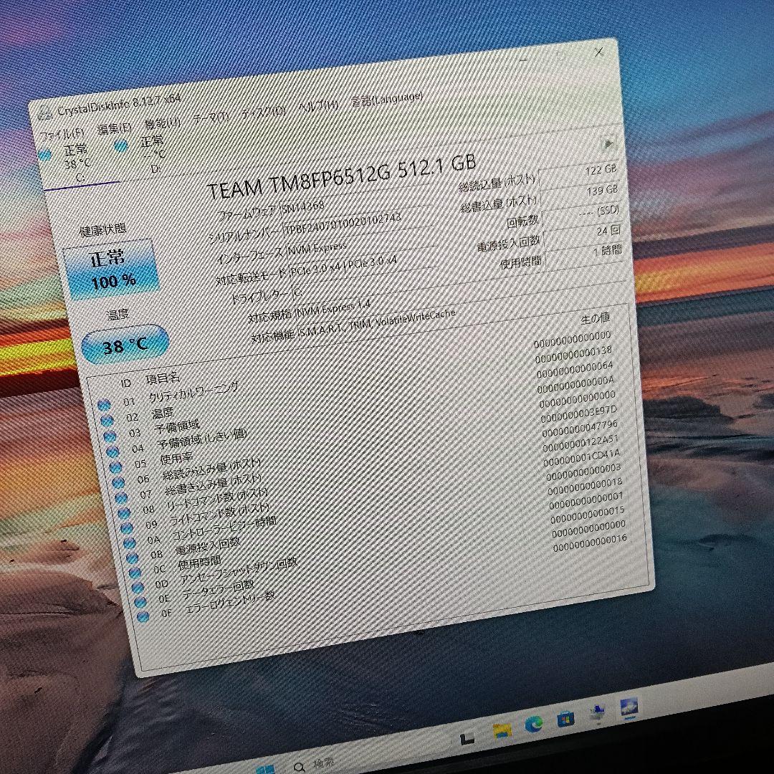Open the 編集(E) menu
This screenshot has height=774, width=774.
click(115, 128)
